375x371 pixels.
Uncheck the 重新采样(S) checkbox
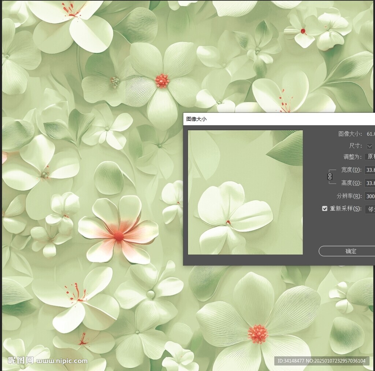point(324,209)
